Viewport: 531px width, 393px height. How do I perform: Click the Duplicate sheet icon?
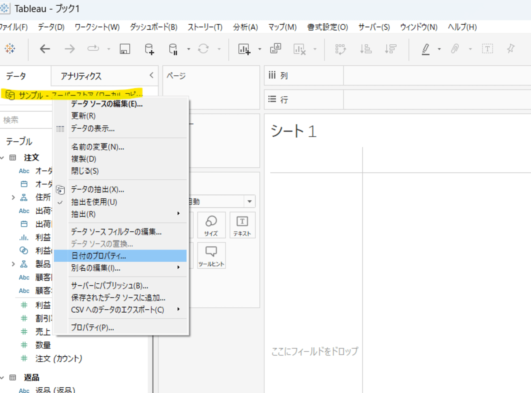click(276, 49)
